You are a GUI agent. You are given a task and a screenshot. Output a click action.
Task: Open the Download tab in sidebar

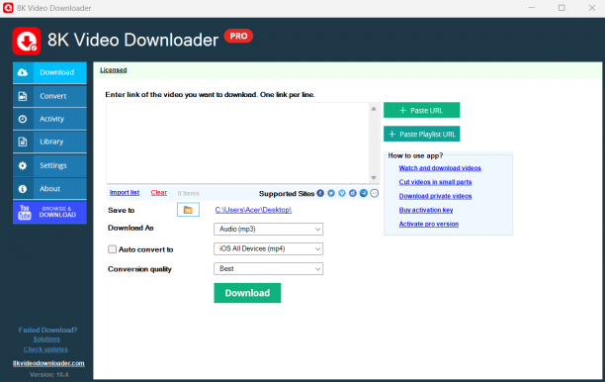pyautogui.click(x=49, y=72)
